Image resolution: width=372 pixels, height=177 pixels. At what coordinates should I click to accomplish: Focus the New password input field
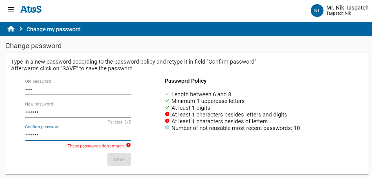coord(78,112)
